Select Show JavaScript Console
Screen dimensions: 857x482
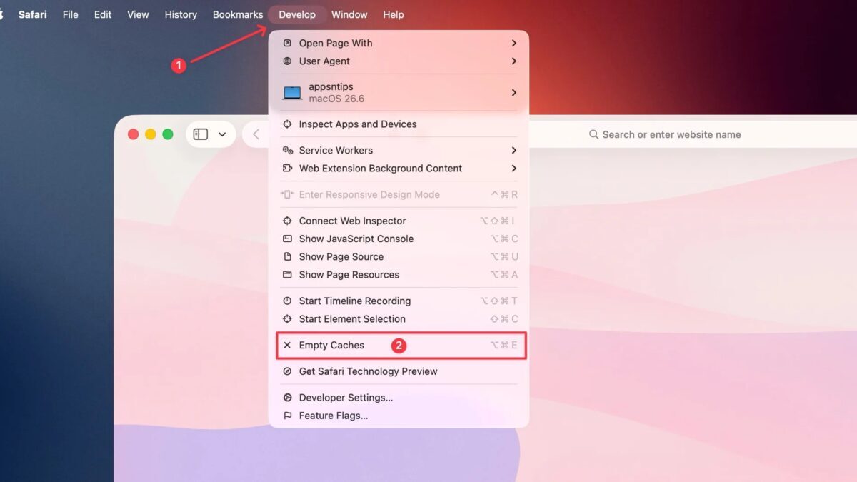[399, 239]
